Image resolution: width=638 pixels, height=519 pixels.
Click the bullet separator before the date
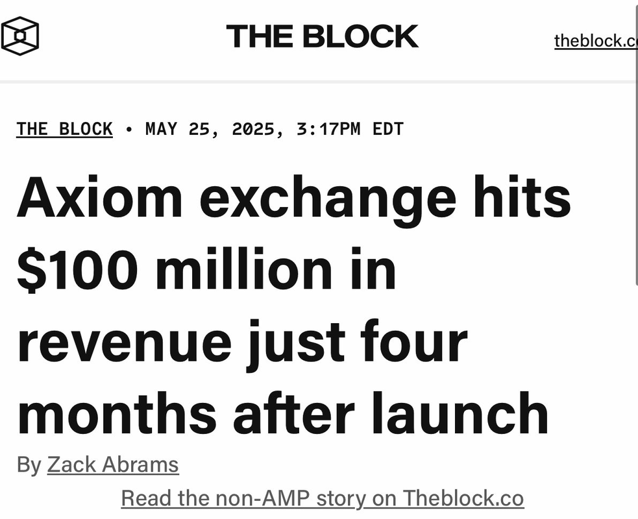[x=129, y=130]
